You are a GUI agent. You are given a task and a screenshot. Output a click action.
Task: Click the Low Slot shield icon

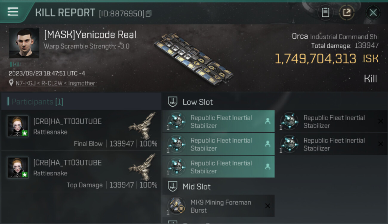coord(173,102)
